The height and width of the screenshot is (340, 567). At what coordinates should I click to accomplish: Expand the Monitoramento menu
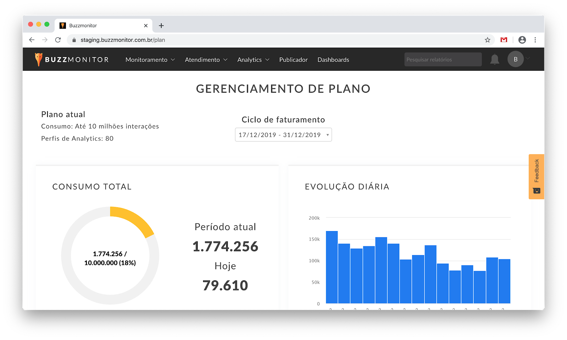tap(150, 60)
